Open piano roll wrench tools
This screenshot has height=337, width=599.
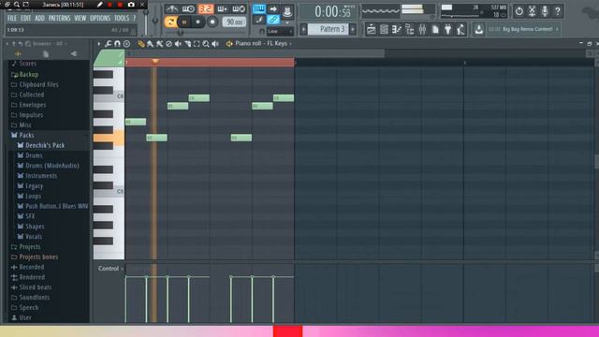pyautogui.click(x=109, y=44)
